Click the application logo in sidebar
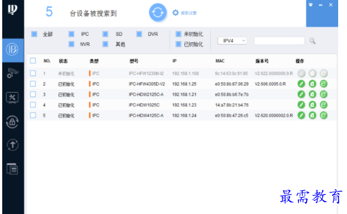 pos(12,9)
